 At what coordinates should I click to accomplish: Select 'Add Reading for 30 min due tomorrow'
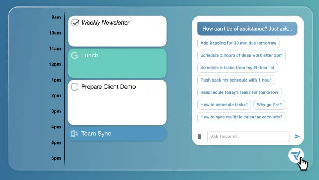238,43
